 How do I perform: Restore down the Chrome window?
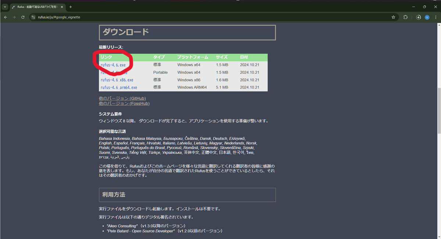(x=424, y=7)
